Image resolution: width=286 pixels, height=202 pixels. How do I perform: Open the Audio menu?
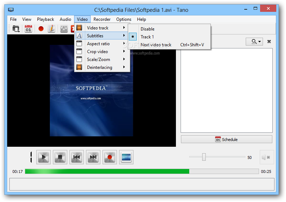click(x=65, y=19)
